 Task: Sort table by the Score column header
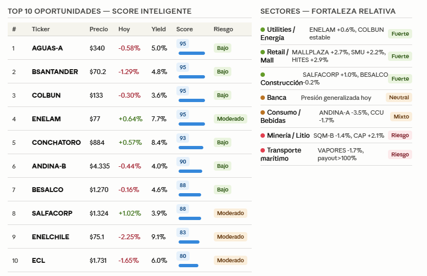coord(184,29)
